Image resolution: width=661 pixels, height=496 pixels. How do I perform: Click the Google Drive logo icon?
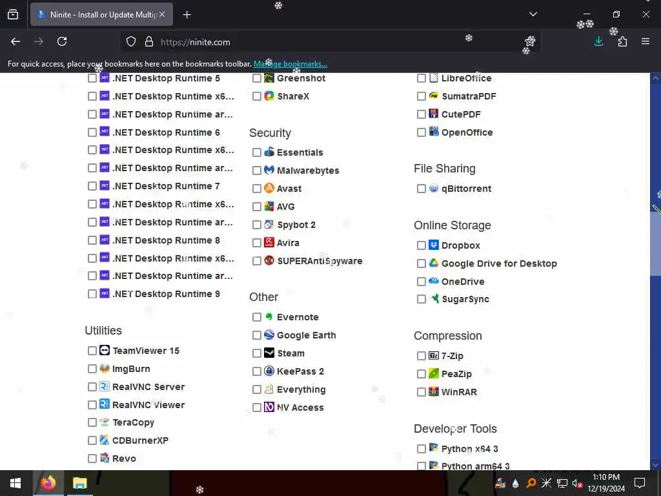point(434,263)
